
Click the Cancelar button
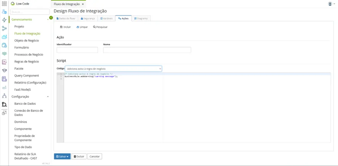95,157
